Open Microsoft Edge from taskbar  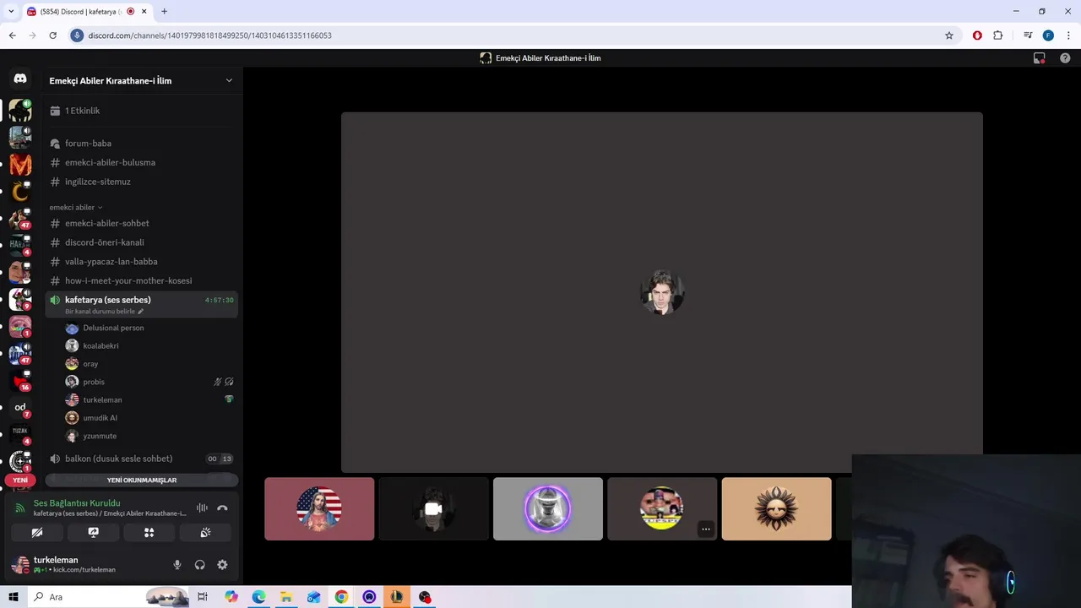tap(258, 597)
